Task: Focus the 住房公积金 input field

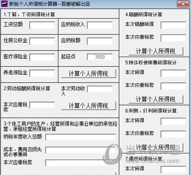Action: coord(42,41)
